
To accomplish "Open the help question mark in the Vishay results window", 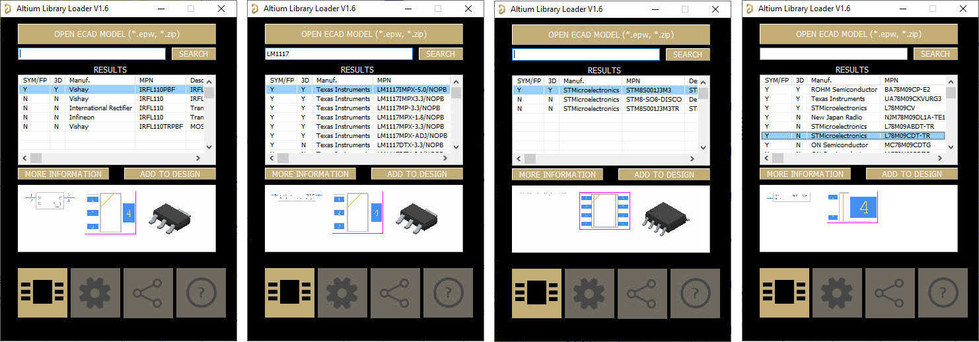I will (x=201, y=292).
